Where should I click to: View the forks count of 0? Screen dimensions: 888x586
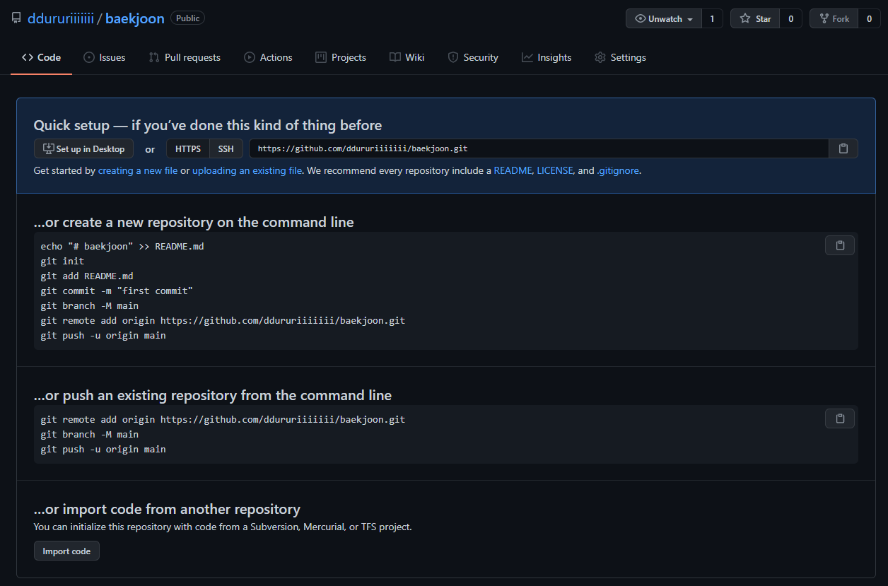click(869, 18)
